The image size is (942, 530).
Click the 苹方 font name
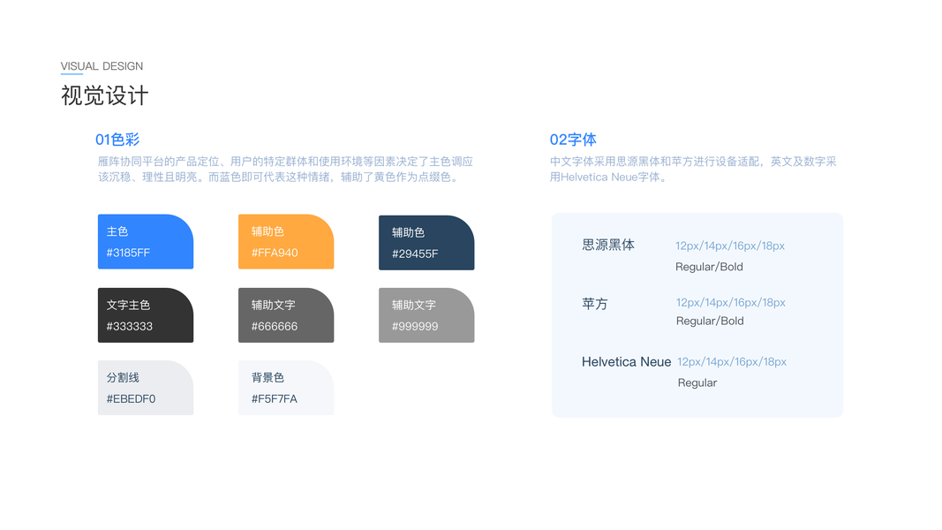coord(595,304)
